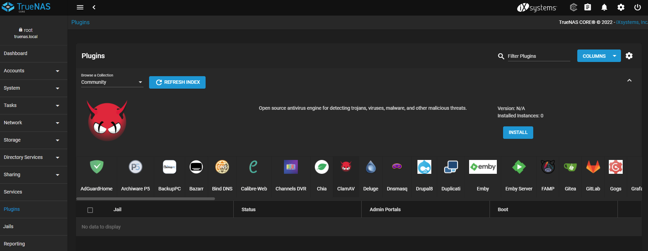Screen dimensions: 648x251
Task: Sort by the Admin Portals column header
Action: pos(385,209)
